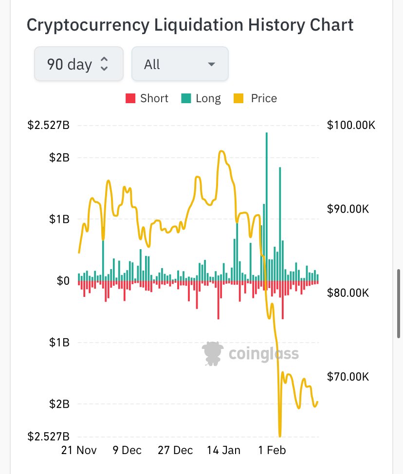Click the coinglass watermark text
The image size is (403, 474).
pos(263,354)
